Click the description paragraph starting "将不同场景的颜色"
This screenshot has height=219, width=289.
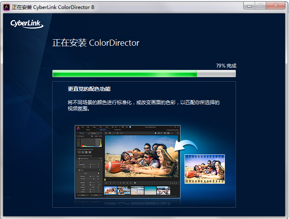143,105
